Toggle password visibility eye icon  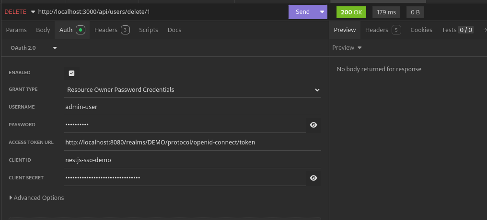pyautogui.click(x=313, y=125)
